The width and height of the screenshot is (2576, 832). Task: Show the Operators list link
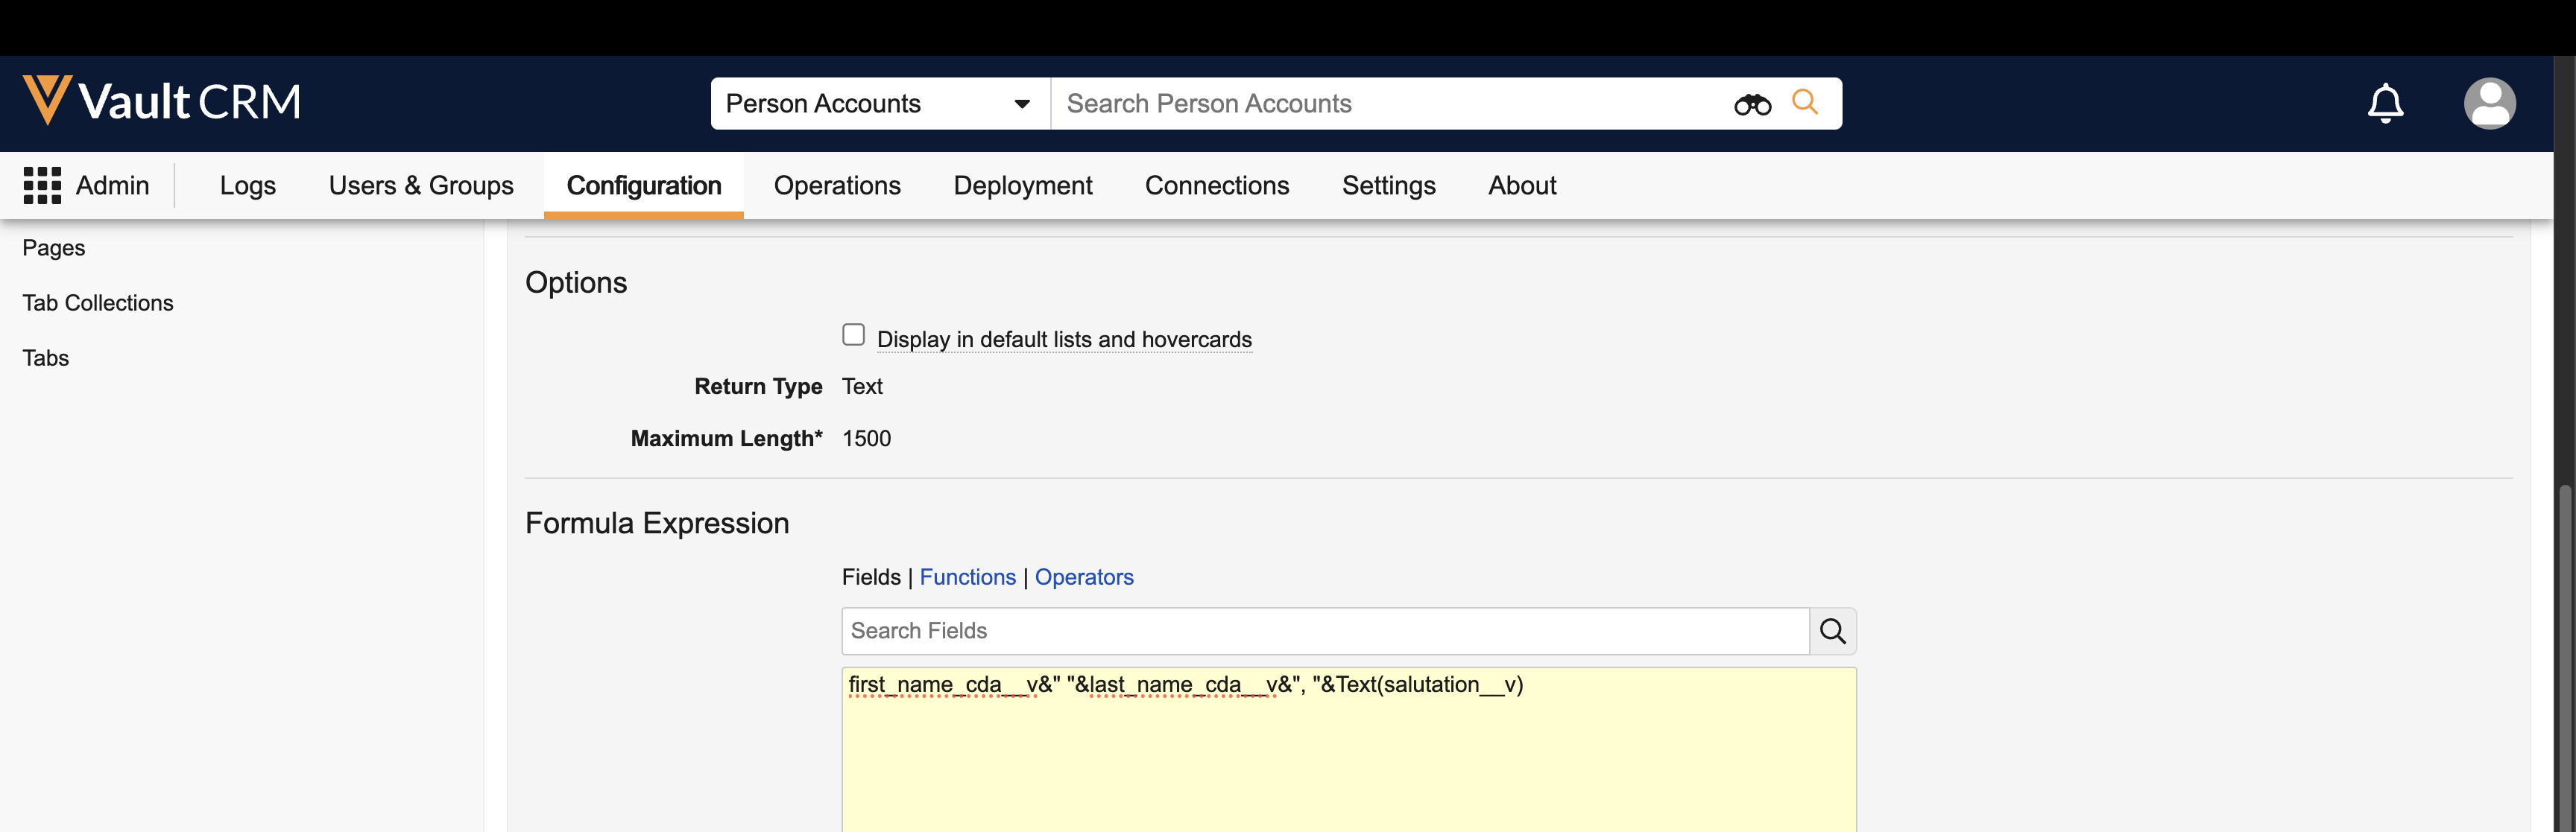1084,577
